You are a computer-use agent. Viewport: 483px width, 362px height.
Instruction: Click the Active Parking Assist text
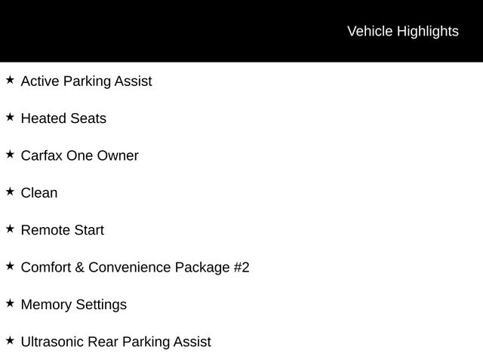(x=86, y=81)
